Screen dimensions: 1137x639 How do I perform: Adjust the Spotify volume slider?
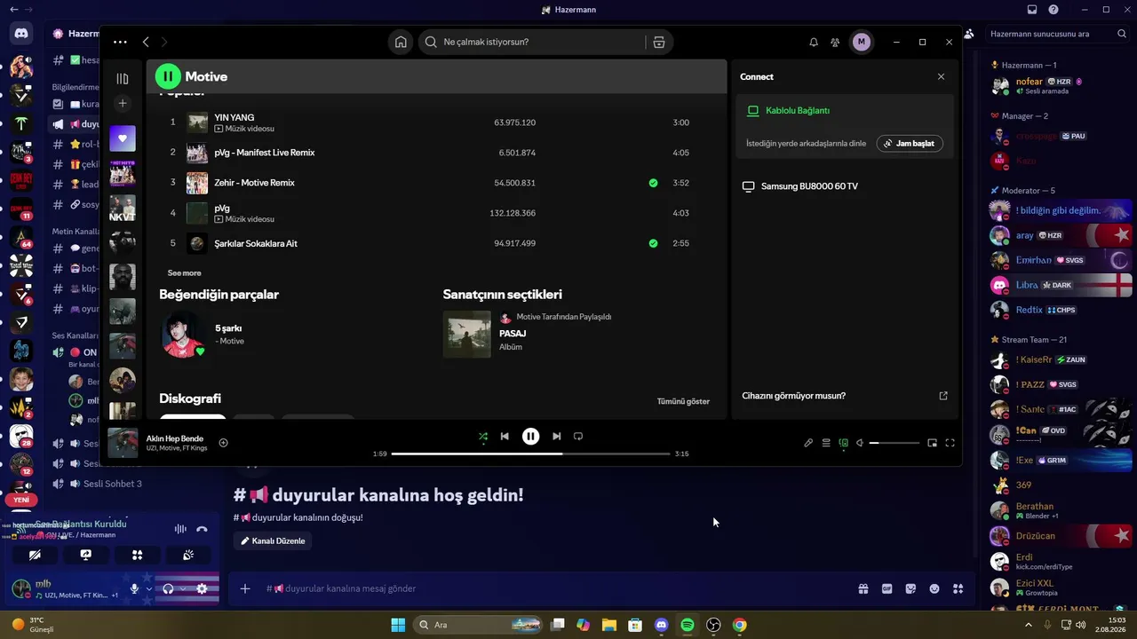[894, 443]
